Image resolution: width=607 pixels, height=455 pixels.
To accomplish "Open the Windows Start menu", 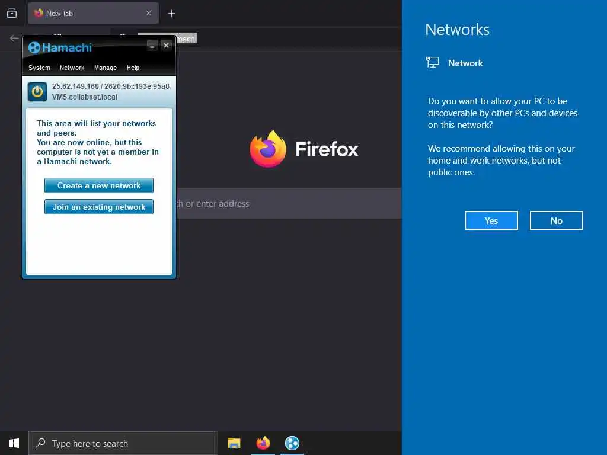I will (x=14, y=443).
